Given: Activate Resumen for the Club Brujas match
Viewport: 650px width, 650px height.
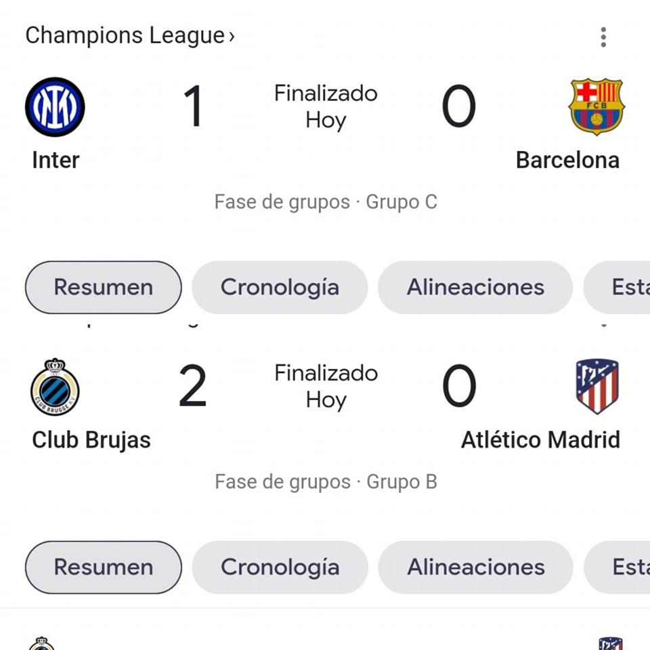Looking at the screenshot, I should point(103,567).
